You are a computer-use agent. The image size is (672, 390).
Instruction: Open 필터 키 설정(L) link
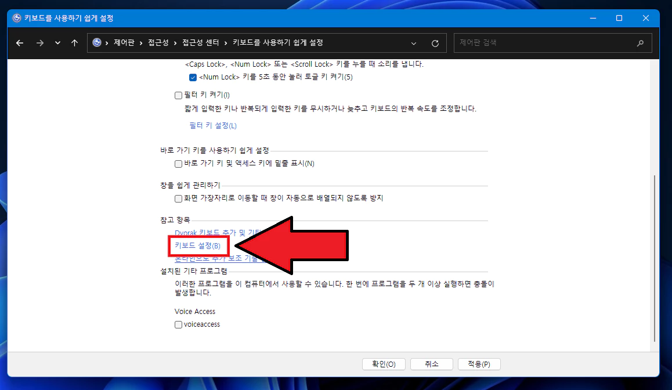point(213,125)
